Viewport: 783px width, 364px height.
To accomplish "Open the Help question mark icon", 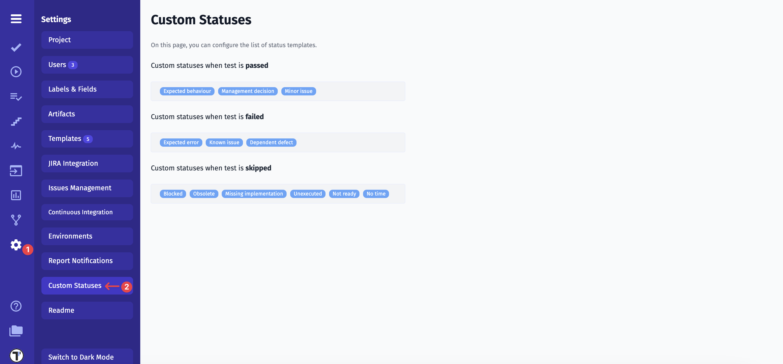I will pyautogui.click(x=16, y=306).
